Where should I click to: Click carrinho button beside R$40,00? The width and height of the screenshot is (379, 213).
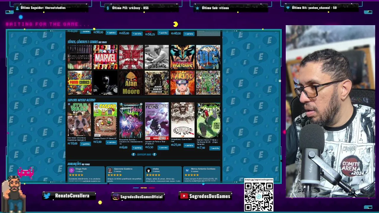click(189, 34)
